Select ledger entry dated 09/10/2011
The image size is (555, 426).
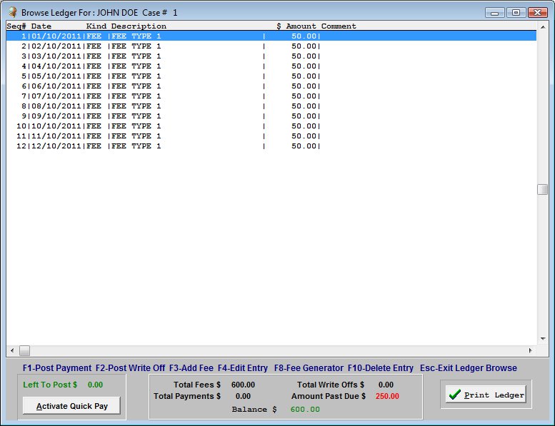(x=271, y=116)
